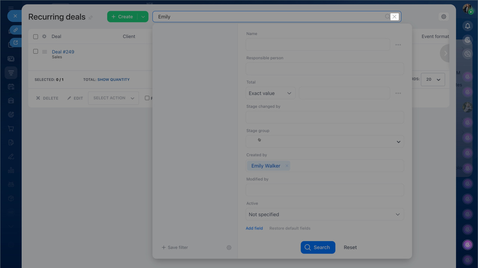Expand the Active Not specified dropdown
The width and height of the screenshot is (478, 268).
[x=325, y=214]
